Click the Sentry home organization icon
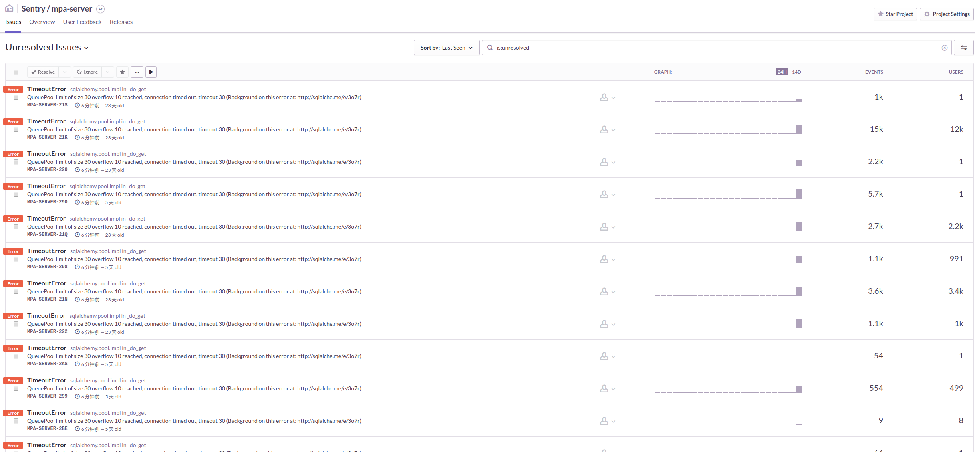This screenshot has width=975, height=452. 9,8
